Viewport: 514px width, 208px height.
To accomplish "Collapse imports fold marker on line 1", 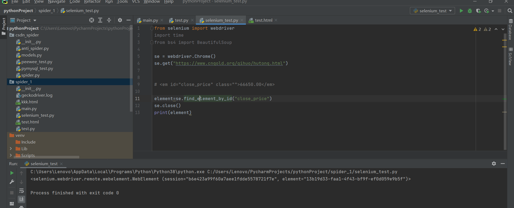I will click(152, 28).
